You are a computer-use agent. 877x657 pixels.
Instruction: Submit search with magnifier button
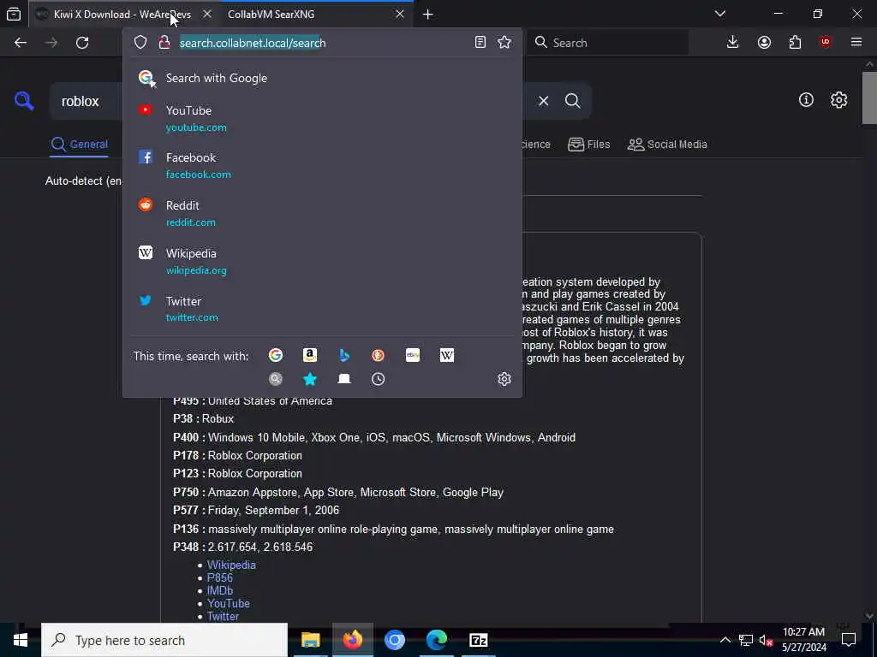pos(573,101)
